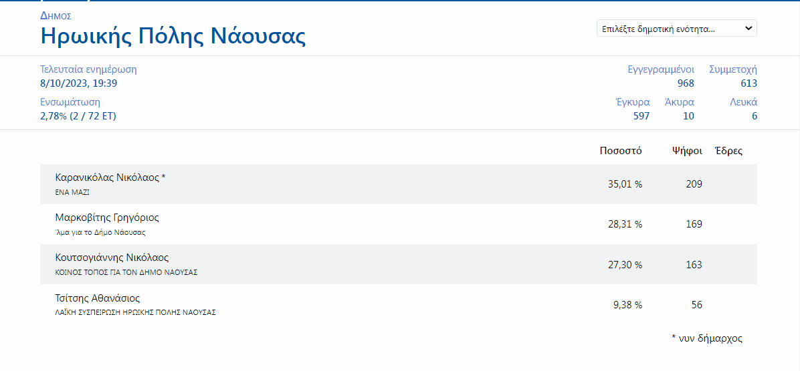Click the 'Τελευταία ενημέρωση' label
This screenshot has height=371, width=800.
[88, 69]
